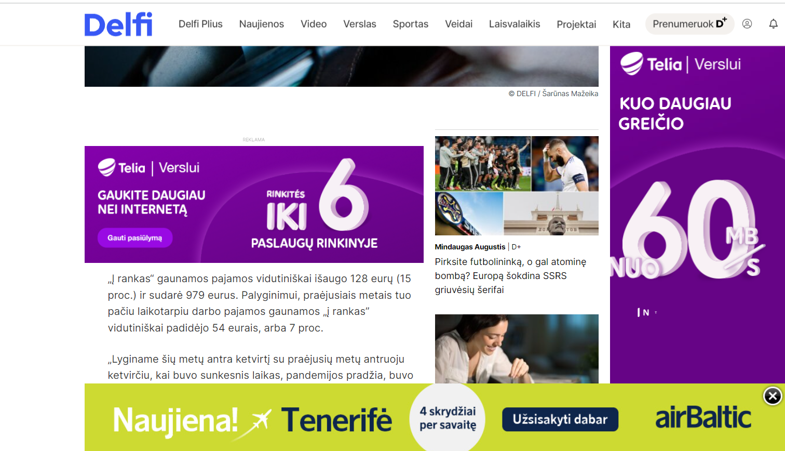Click REKLAMA label above Telia banner

click(x=254, y=140)
